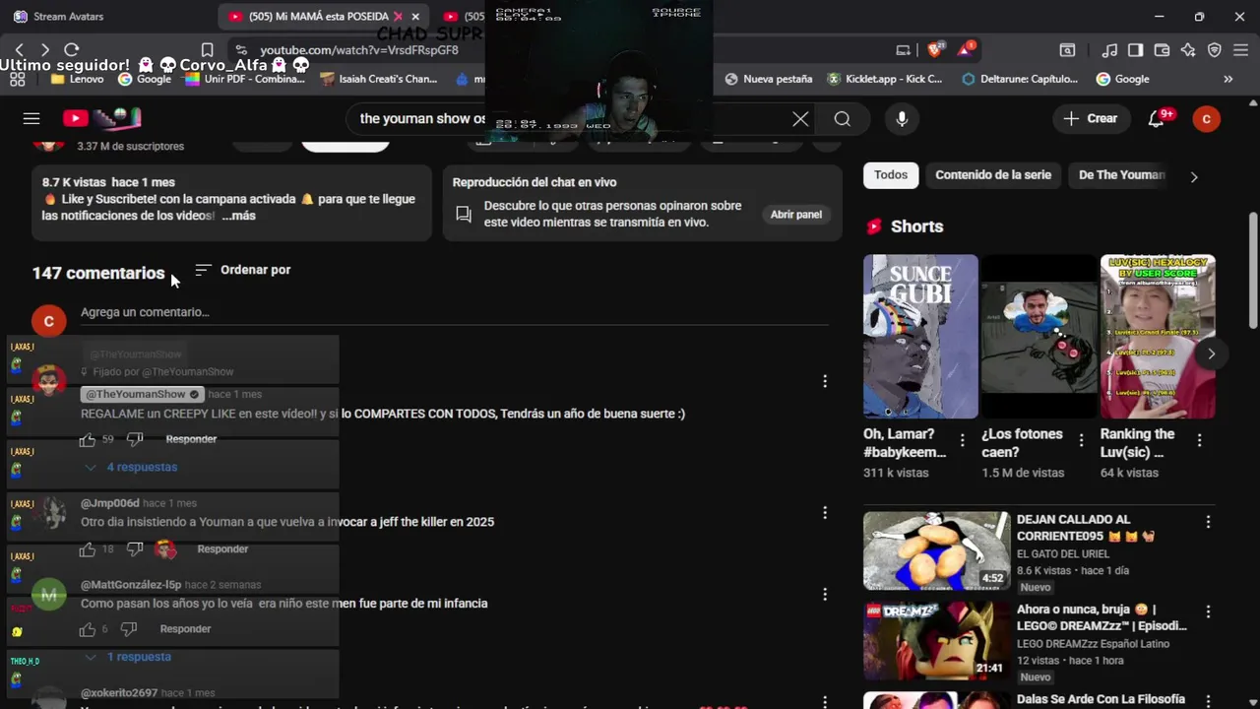Go forward with the browser forward arrow
This screenshot has width=1260, height=709.
click(x=44, y=49)
